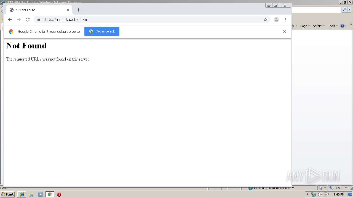Open the IE Page menu
Screen dimensions: 353x198
tap(305, 26)
